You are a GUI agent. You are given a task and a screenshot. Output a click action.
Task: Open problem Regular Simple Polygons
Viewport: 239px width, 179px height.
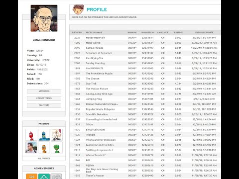coord(100,109)
